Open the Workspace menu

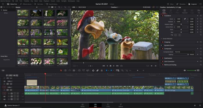click(71, 1)
